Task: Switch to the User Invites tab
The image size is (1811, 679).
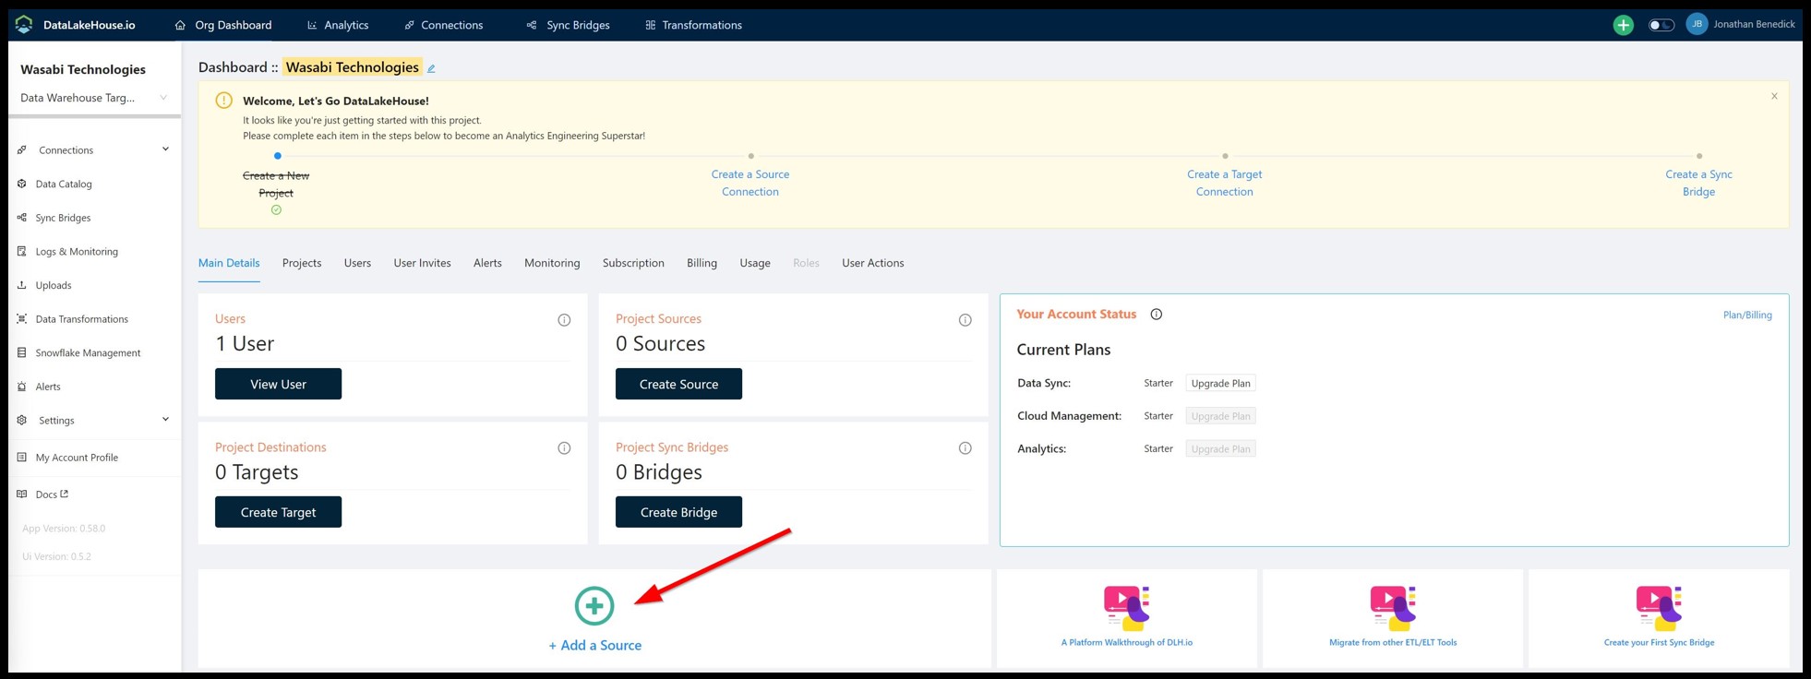Action: (x=422, y=263)
